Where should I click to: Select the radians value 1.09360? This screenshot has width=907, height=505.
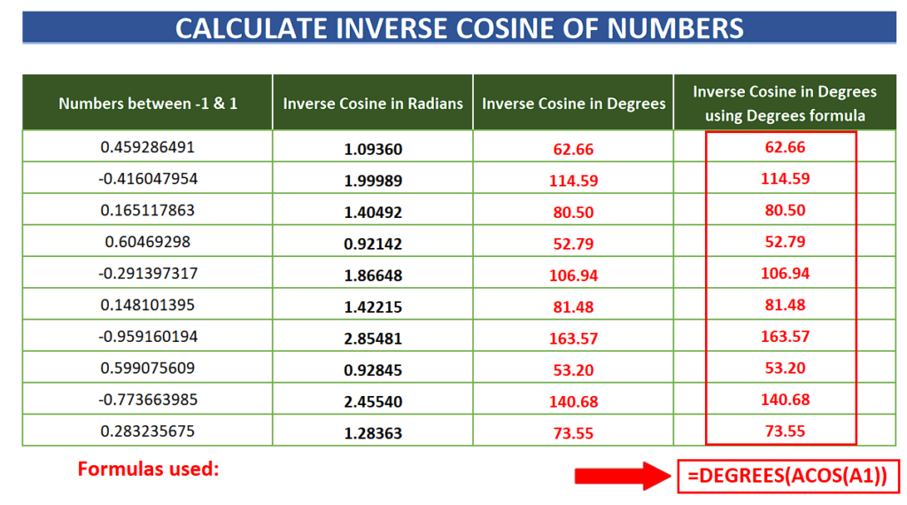[373, 149]
